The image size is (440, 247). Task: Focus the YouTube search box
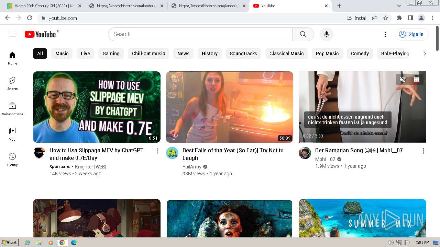pyautogui.click(x=200, y=34)
